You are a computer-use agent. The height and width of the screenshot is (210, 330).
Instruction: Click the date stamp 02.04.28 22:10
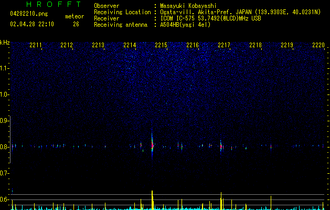coord(32,24)
